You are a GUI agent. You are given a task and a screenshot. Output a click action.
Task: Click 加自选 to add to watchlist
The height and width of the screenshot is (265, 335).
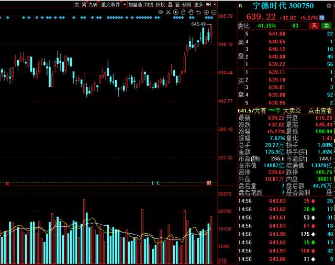(135, 5)
